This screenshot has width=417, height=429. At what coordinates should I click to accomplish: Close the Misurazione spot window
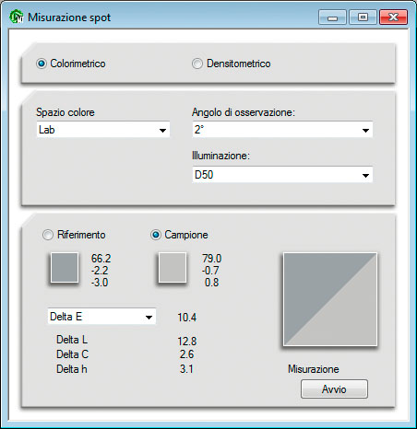393,17
